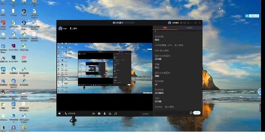The width and height of the screenshot is (265, 140).
Task: Click the 主持模式 label in the title bar
Action: 175,23
